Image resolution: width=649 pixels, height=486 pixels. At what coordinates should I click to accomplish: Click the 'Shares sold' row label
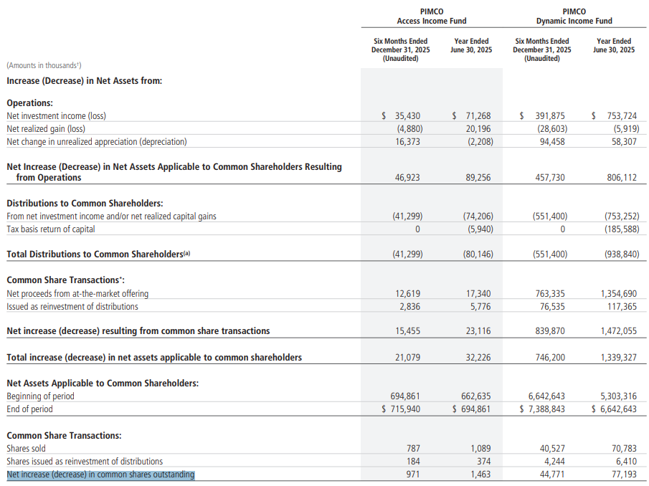(26, 448)
